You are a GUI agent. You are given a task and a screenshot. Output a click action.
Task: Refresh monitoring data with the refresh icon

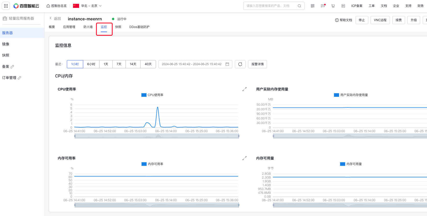[x=240, y=64]
